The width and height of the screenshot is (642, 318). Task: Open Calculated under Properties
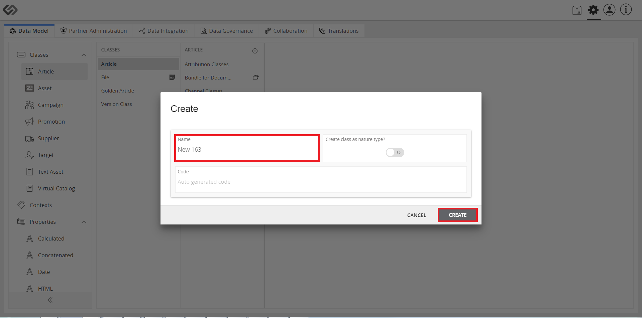tap(55, 238)
